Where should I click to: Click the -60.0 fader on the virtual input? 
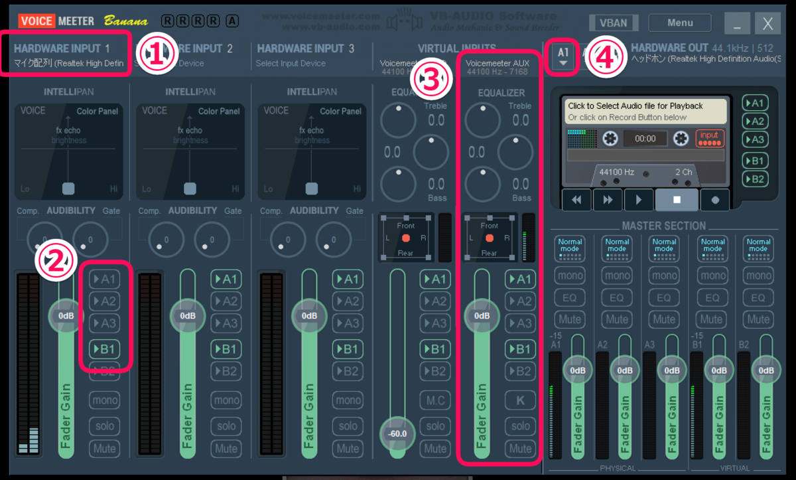(398, 433)
